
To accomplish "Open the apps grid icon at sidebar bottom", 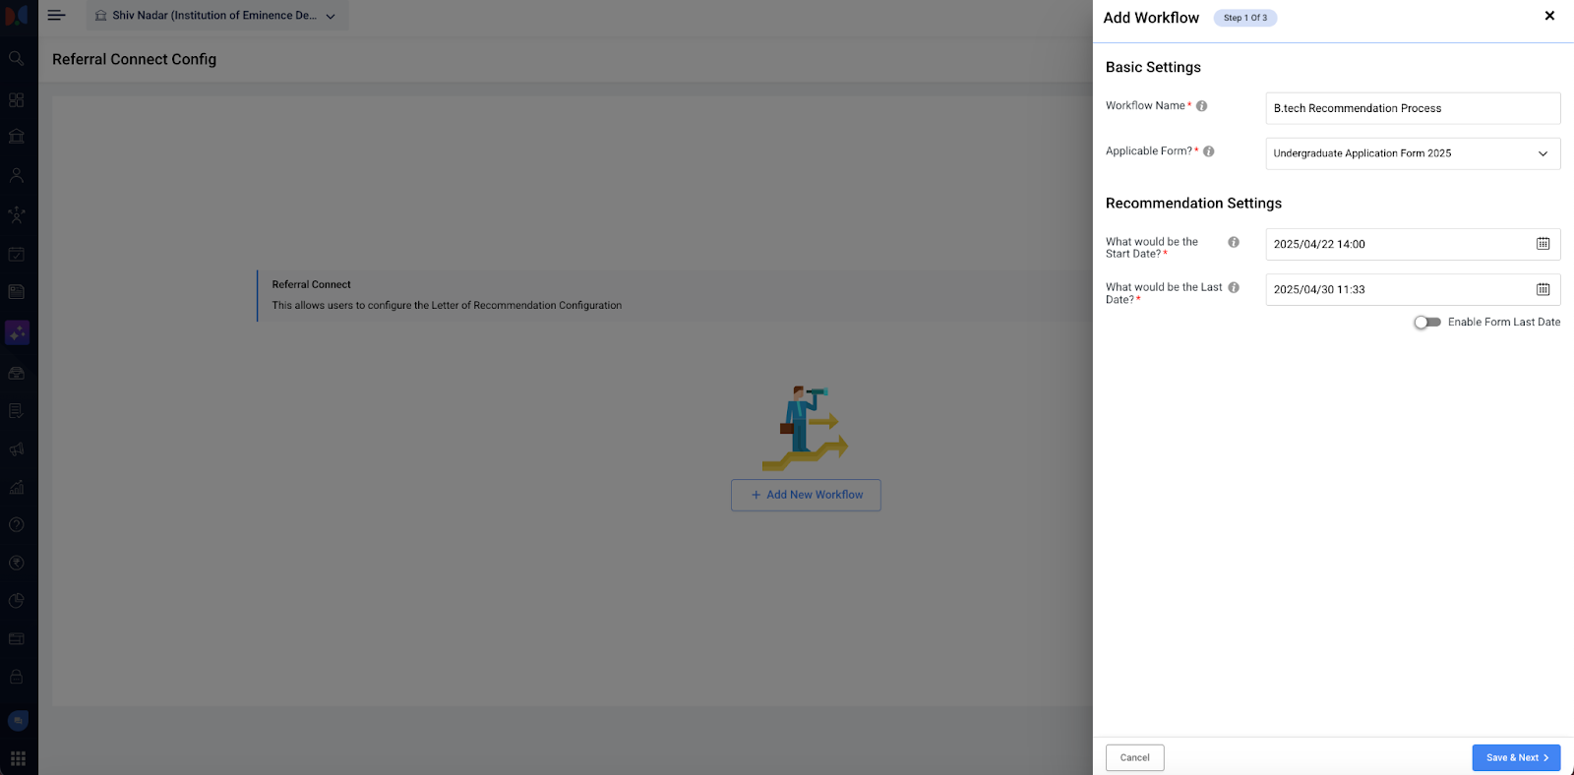I will 18,758.
